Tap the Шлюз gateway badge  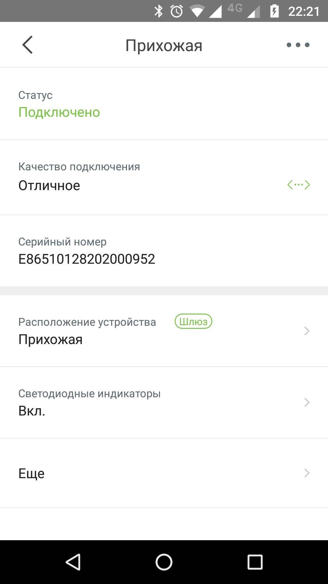pyautogui.click(x=193, y=321)
